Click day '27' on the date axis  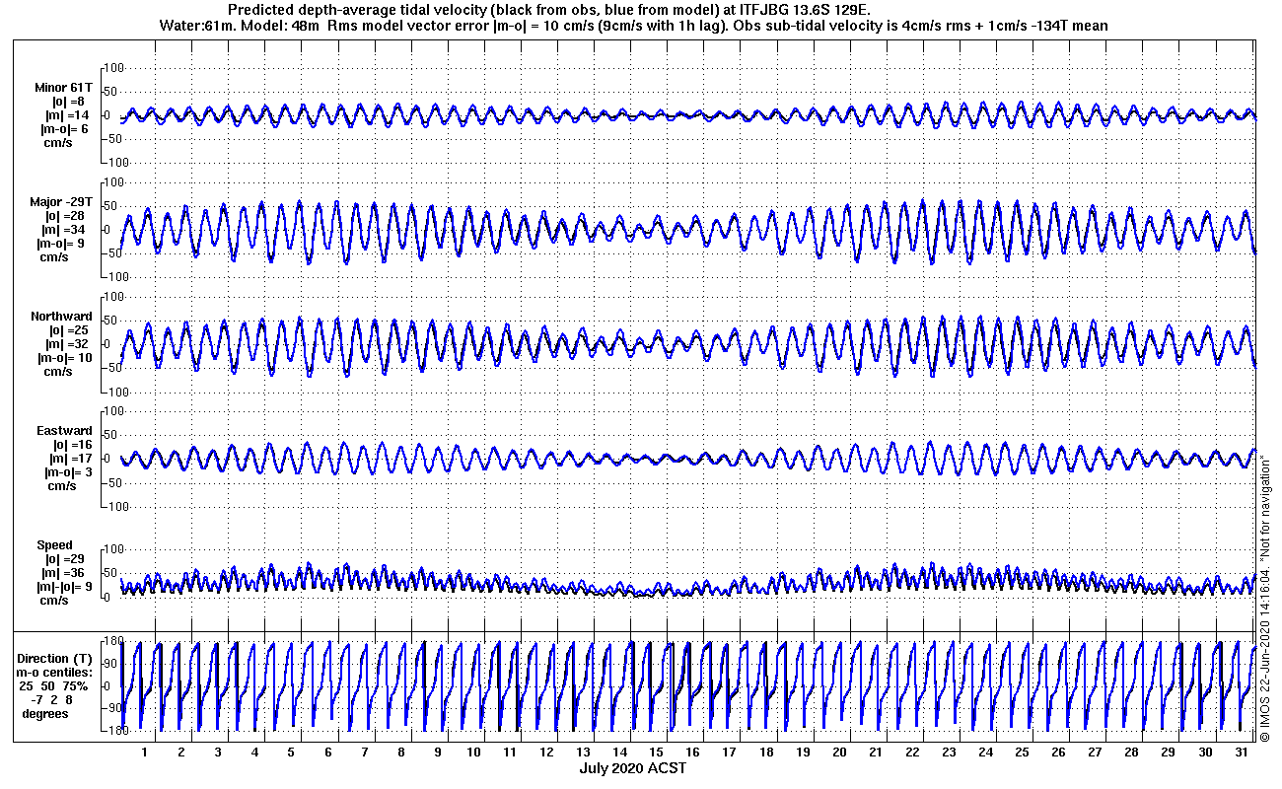[x=1095, y=753]
